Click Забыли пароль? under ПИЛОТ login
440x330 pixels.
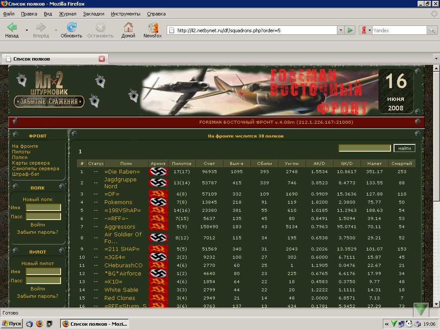[x=38, y=296]
